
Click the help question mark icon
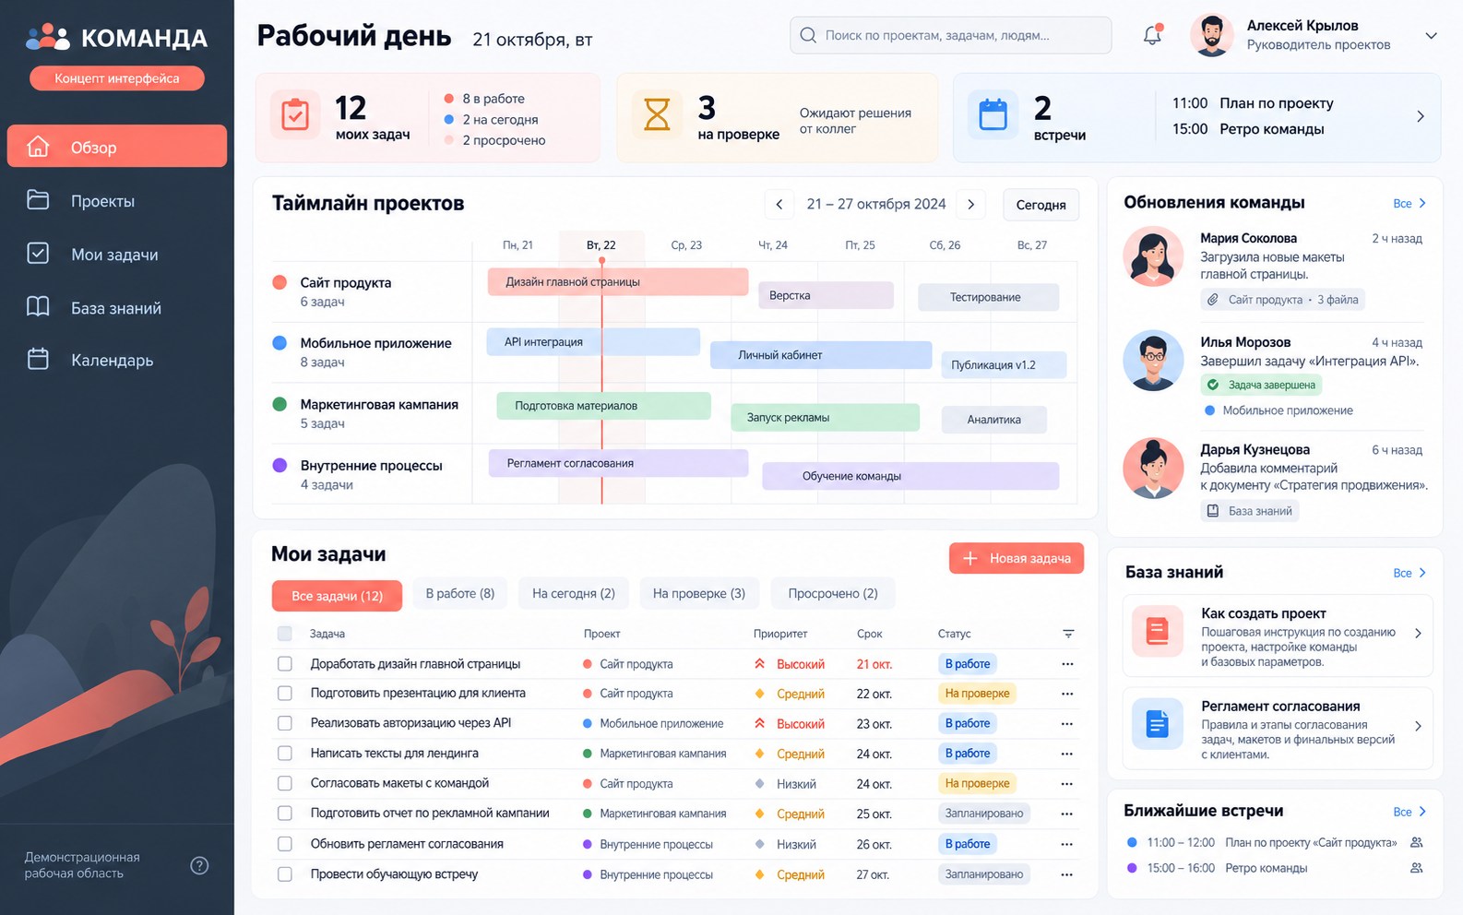tap(199, 865)
